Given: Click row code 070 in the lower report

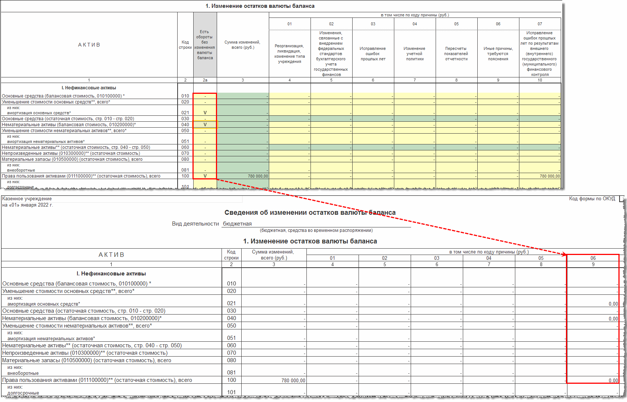Looking at the screenshot, I should coord(232,353).
